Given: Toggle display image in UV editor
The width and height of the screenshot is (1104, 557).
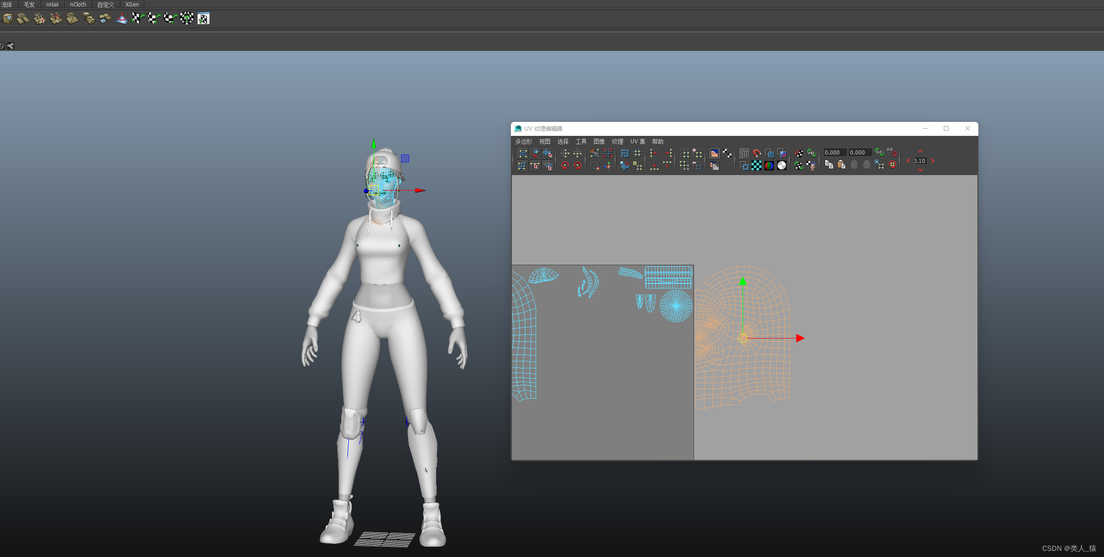Looking at the screenshot, I should [714, 153].
